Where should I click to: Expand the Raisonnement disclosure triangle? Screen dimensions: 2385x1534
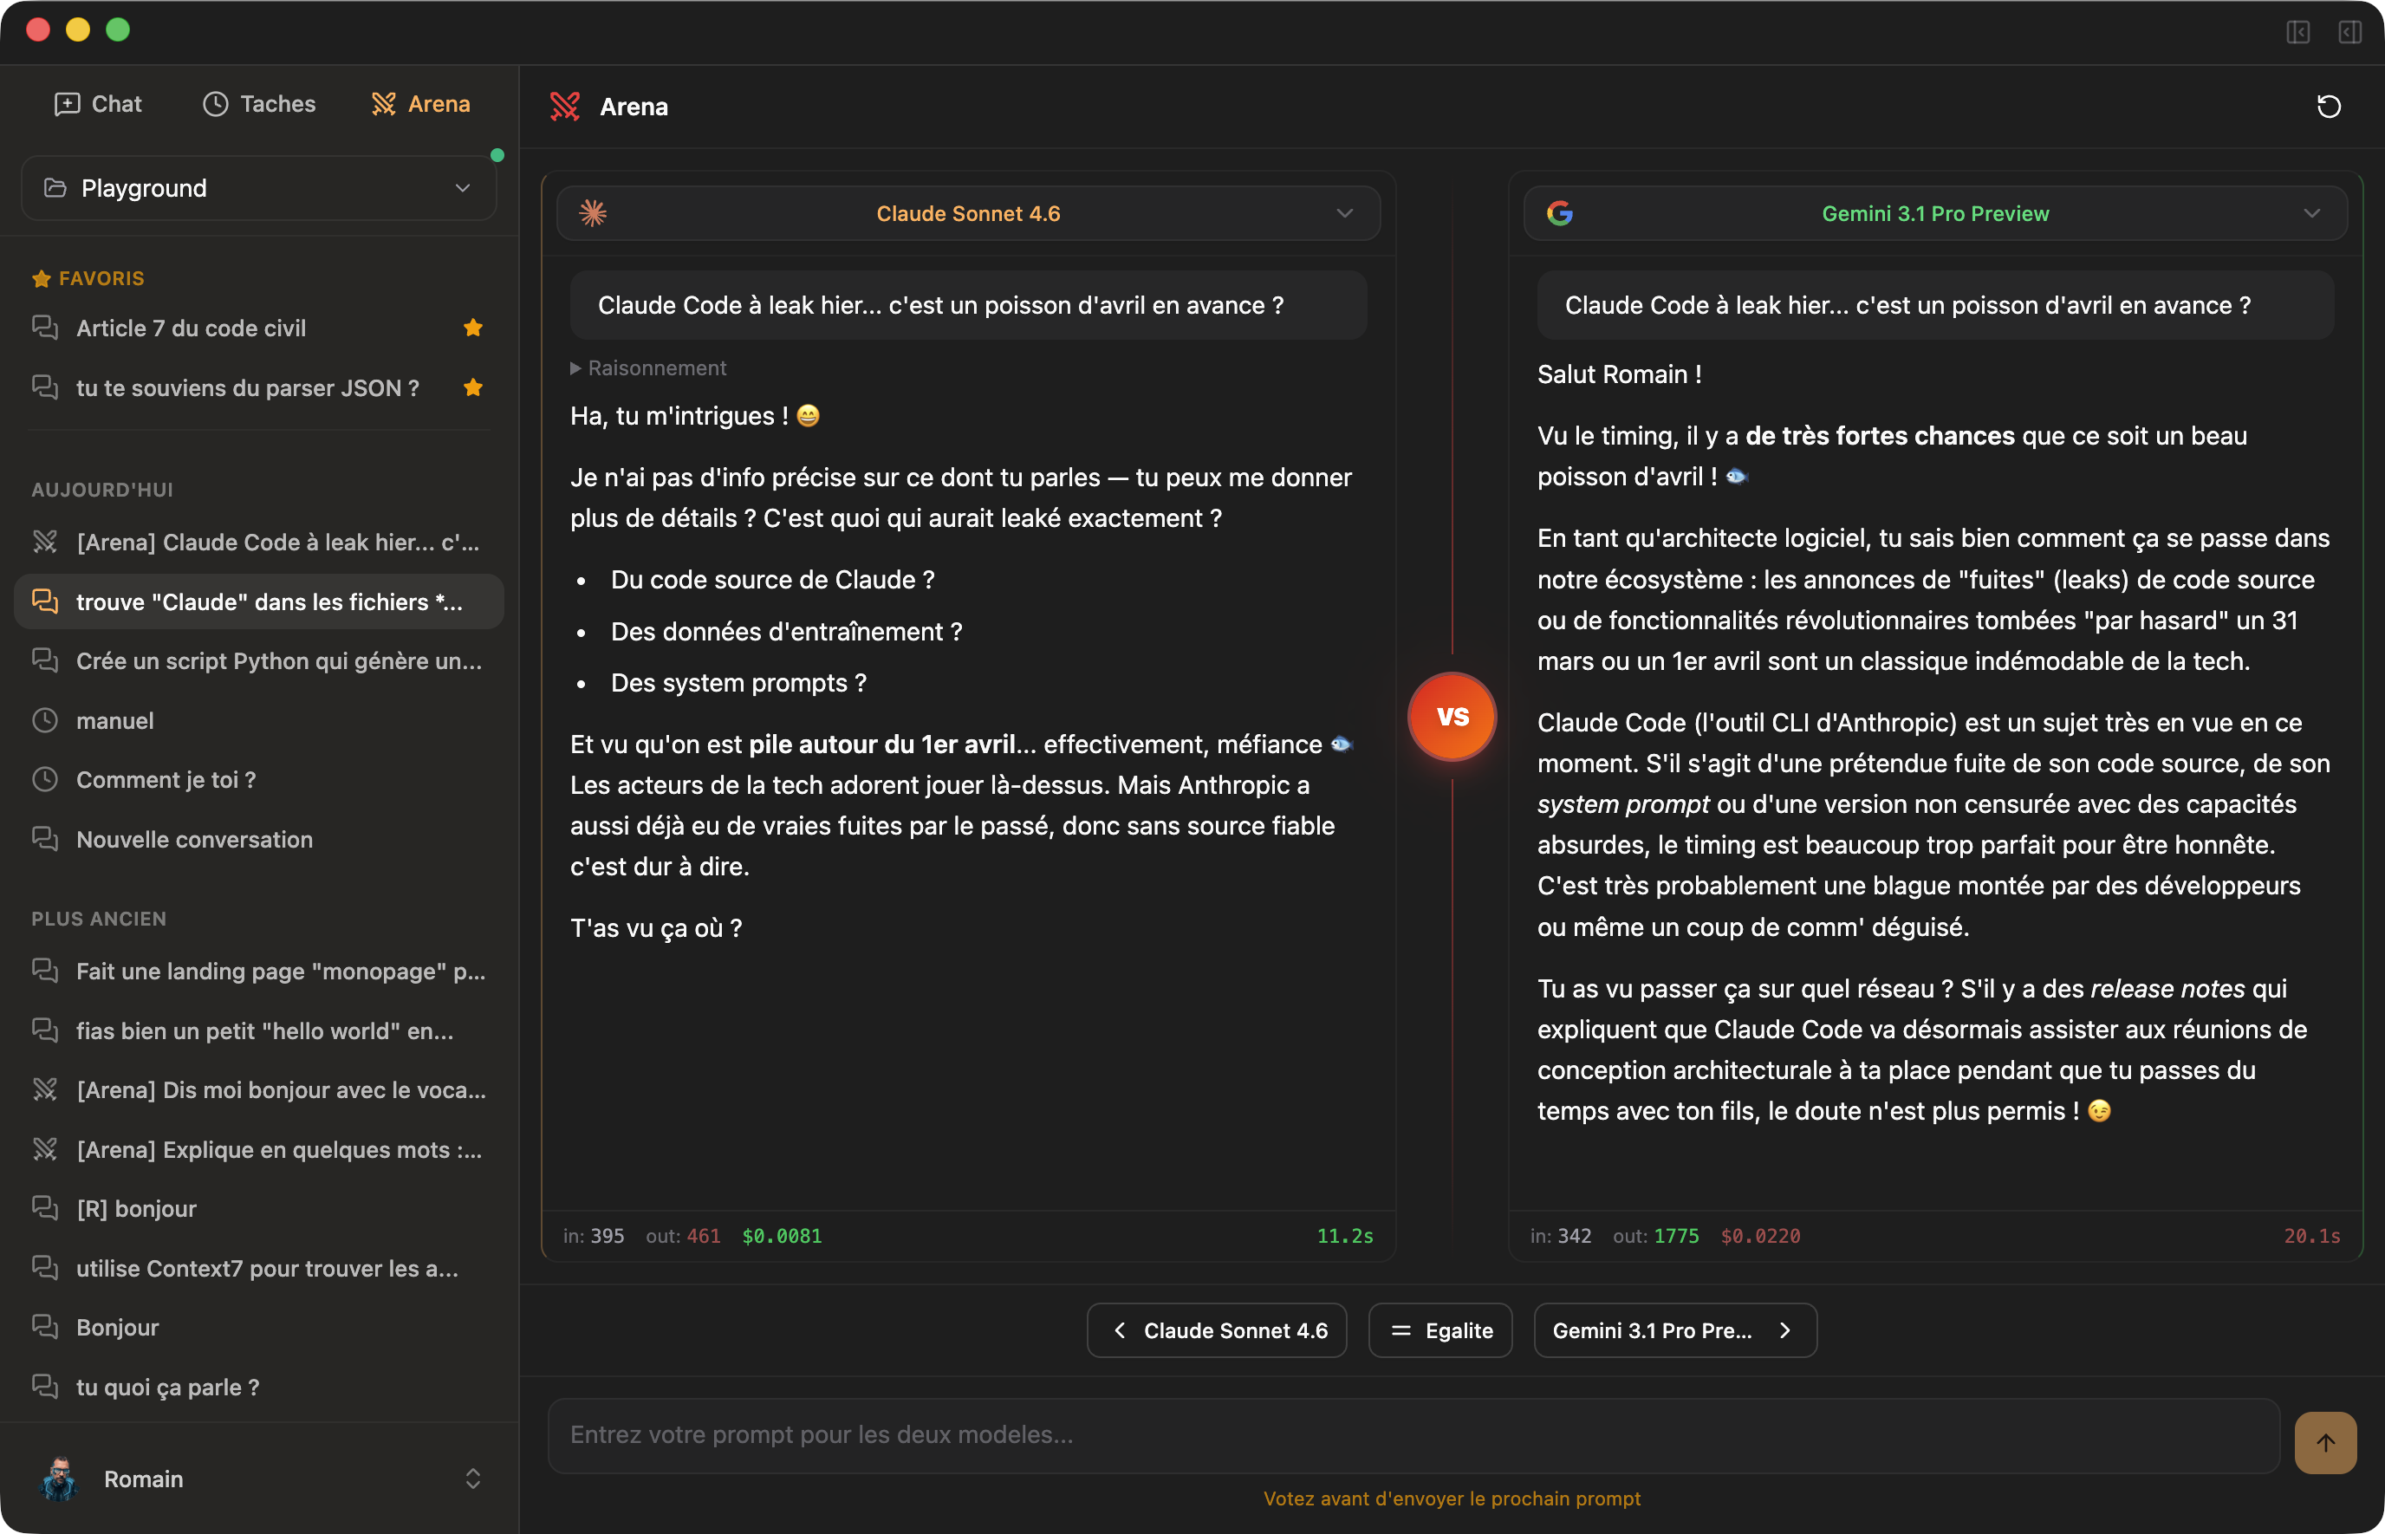(x=575, y=368)
